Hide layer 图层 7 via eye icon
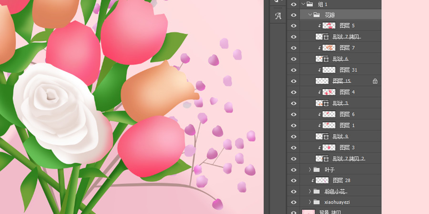 tap(294, 48)
